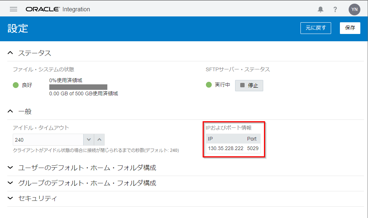The height and width of the screenshot is (218, 368).
Task: Click the green SFTP server running indicator
Action: 209,85
